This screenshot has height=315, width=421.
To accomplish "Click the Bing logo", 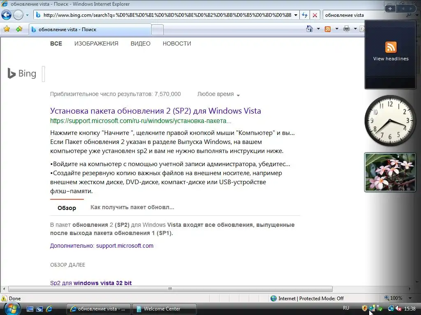I will pos(22,73).
